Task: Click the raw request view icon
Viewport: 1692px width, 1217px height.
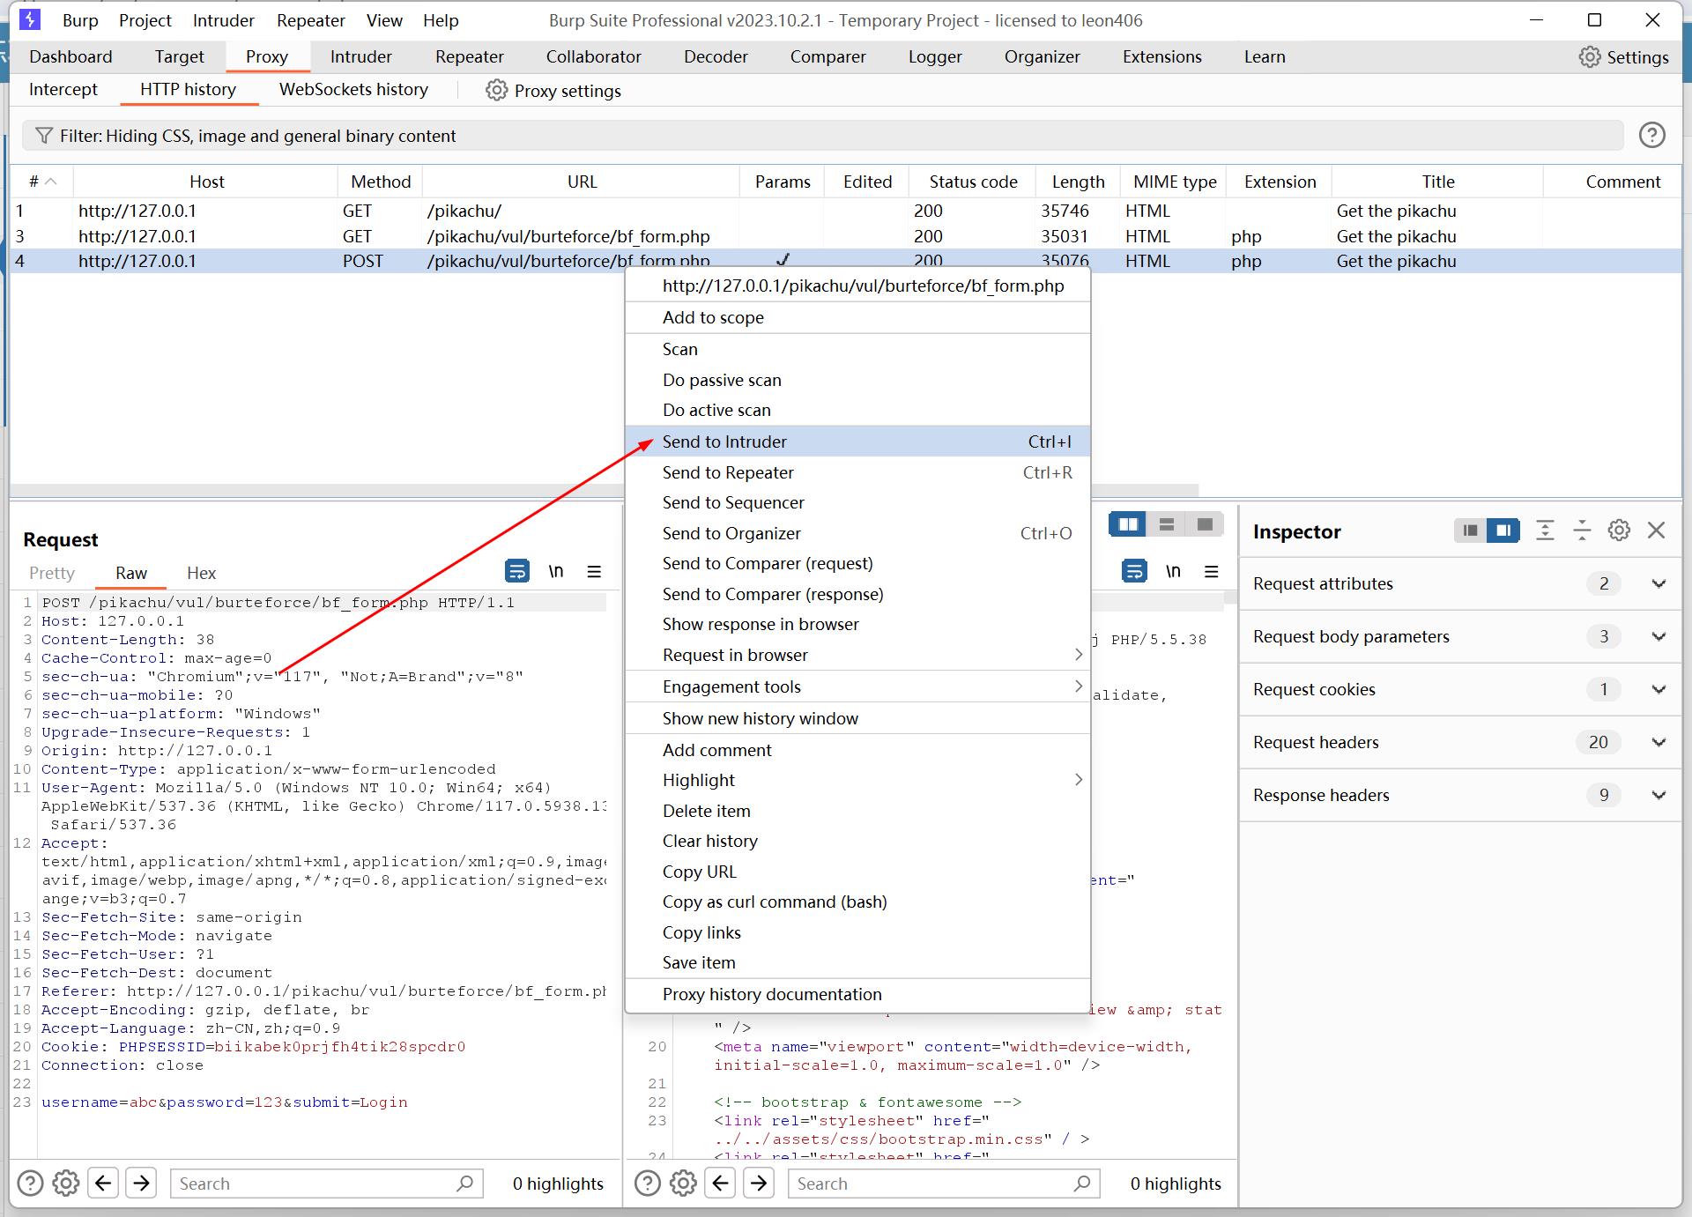Action: pyautogui.click(x=131, y=573)
